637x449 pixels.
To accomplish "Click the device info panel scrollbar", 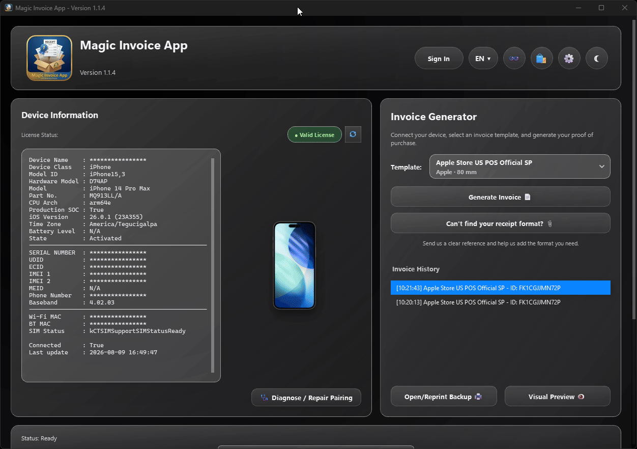I will point(213,265).
